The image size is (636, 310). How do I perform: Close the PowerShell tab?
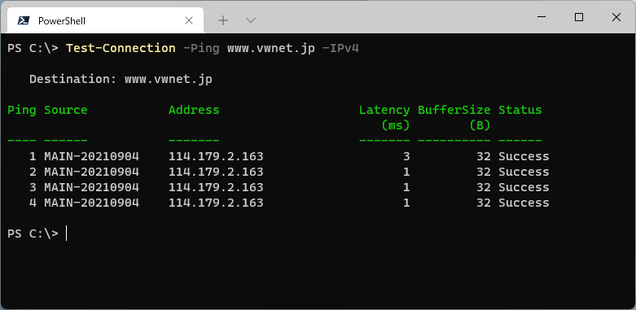[189, 20]
